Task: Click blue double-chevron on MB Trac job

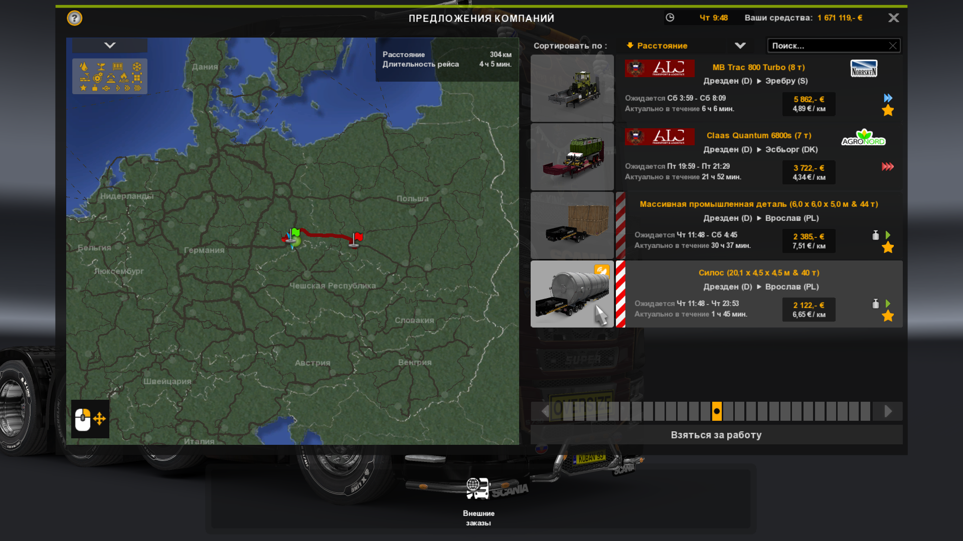Action: tap(888, 98)
